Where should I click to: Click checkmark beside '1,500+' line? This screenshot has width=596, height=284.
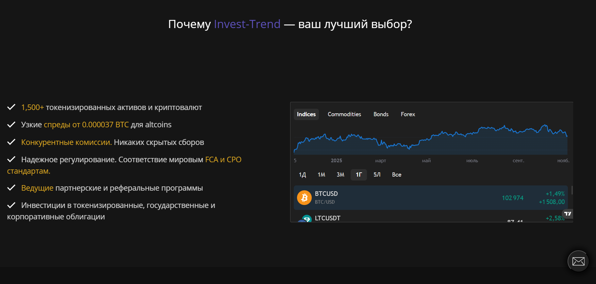point(11,107)
